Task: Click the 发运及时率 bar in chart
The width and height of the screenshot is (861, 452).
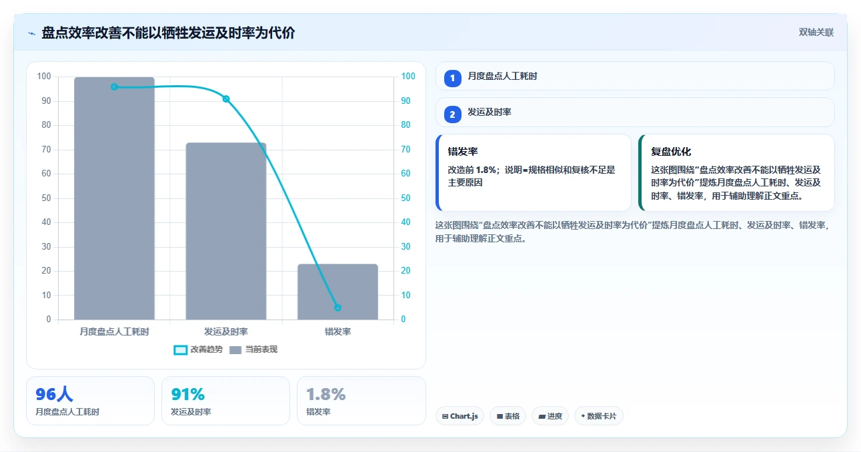Action: pos(226,231)
